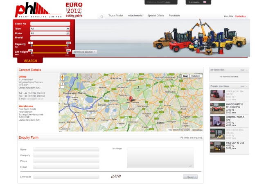The image size is (266, 184).
Task: Click the UK flag language icon
Action: point(205,2)
